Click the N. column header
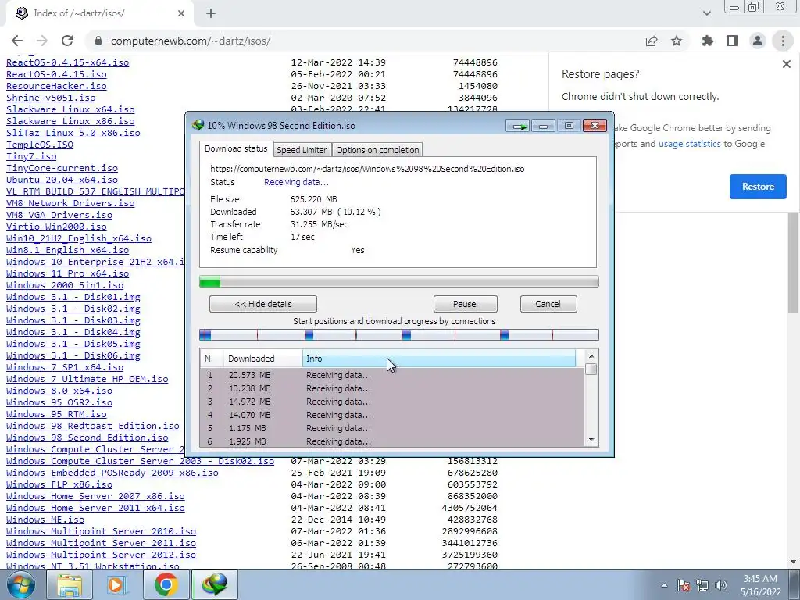This screenshot has height=600, width=800. click(x=212, y=359)
